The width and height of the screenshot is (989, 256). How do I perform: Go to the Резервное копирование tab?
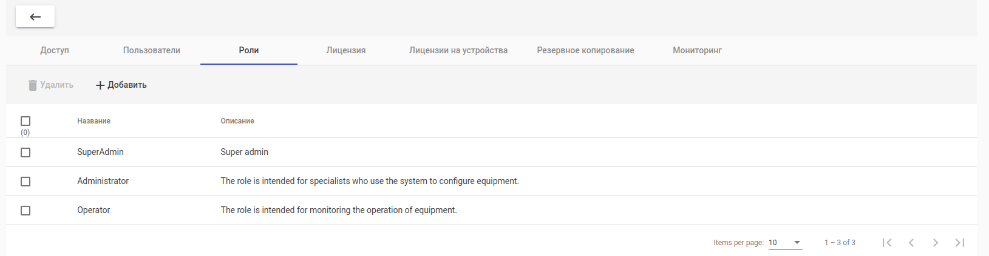[x=585, y=50]
